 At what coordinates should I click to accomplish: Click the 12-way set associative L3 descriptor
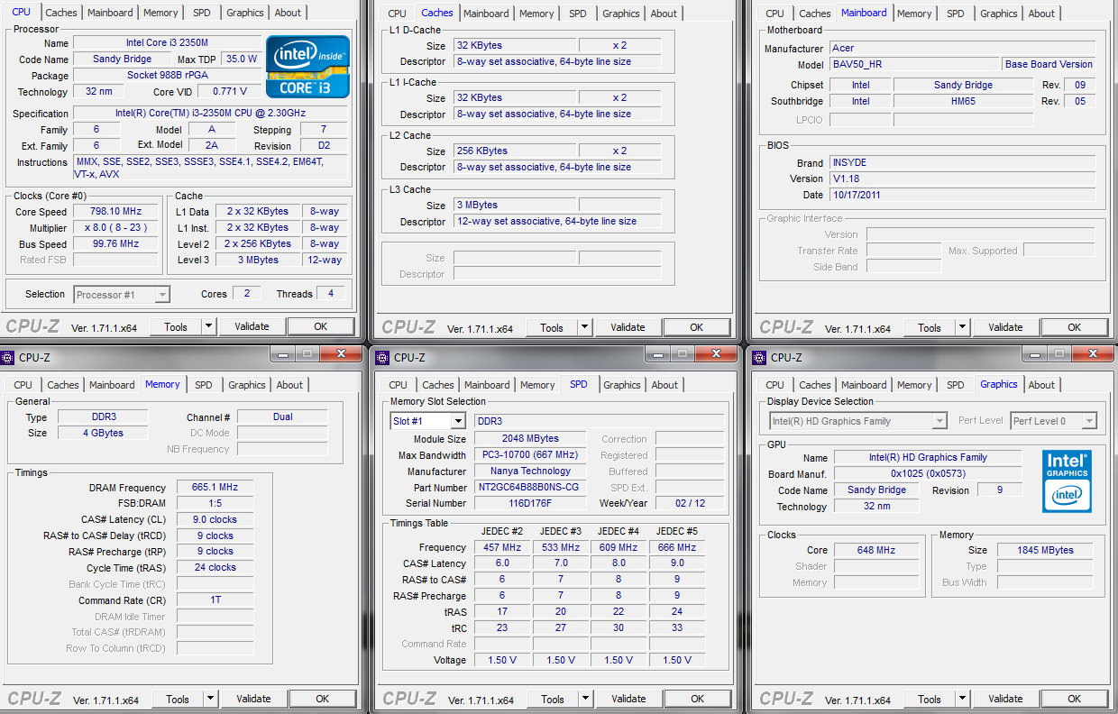point(557,221)
